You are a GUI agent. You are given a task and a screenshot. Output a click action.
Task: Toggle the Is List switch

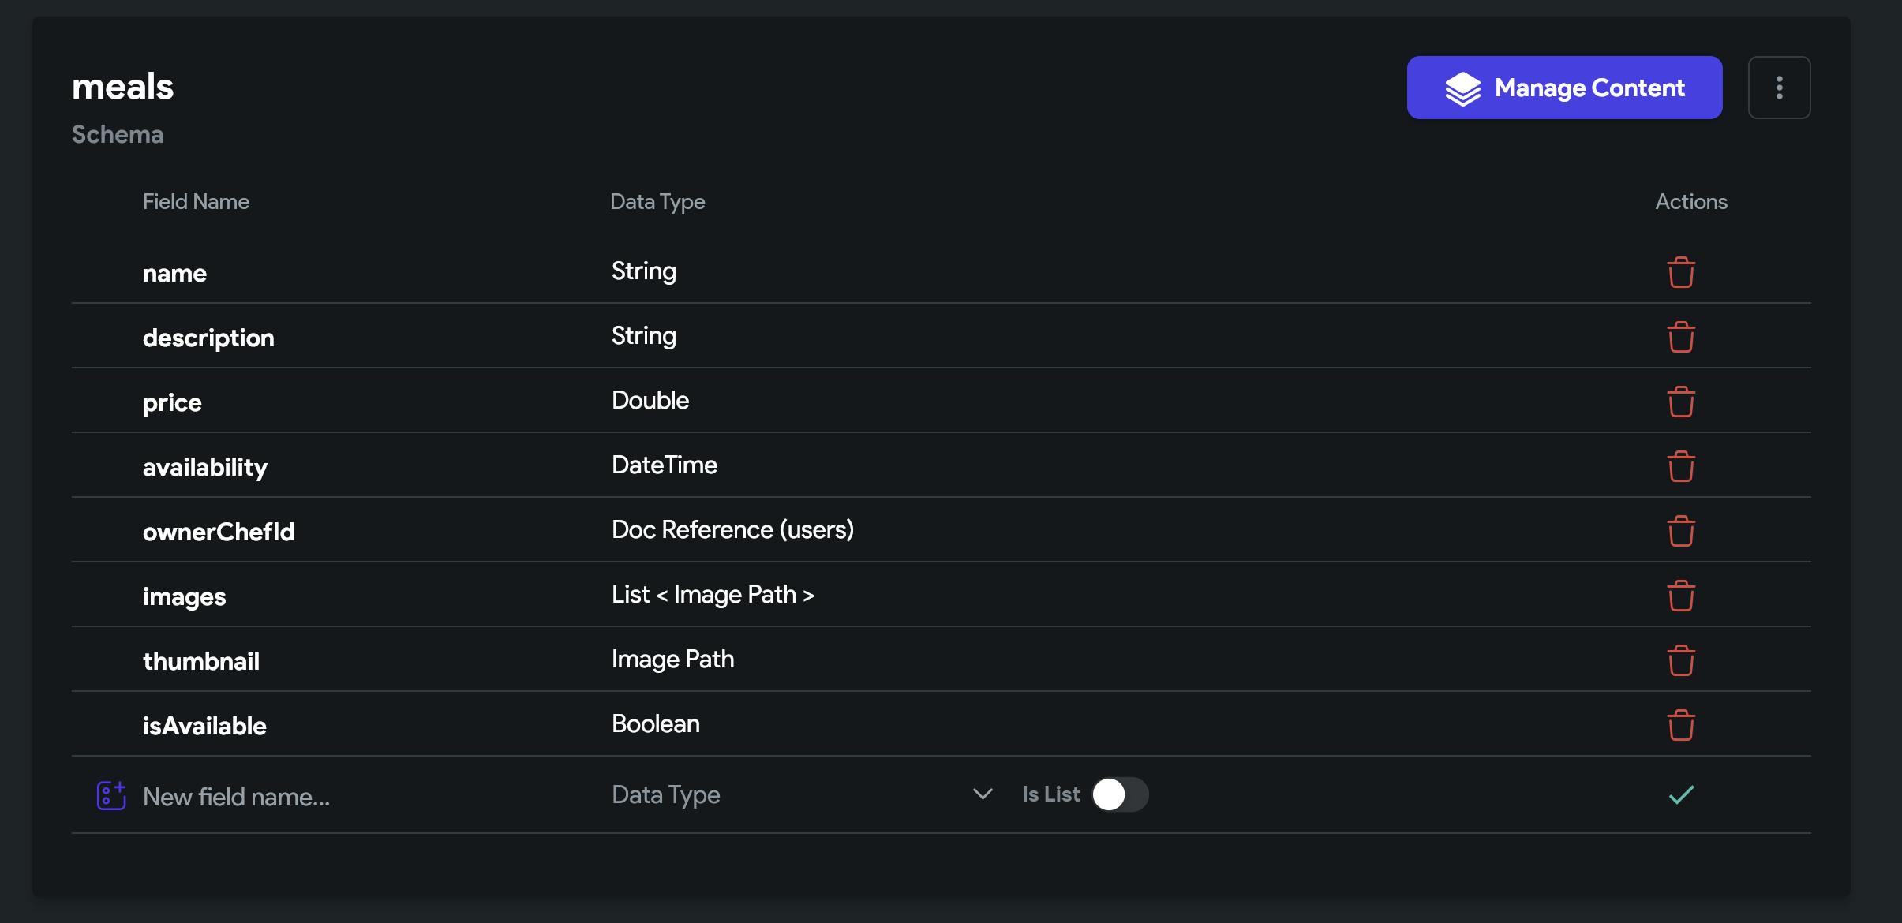(1120, 794)
